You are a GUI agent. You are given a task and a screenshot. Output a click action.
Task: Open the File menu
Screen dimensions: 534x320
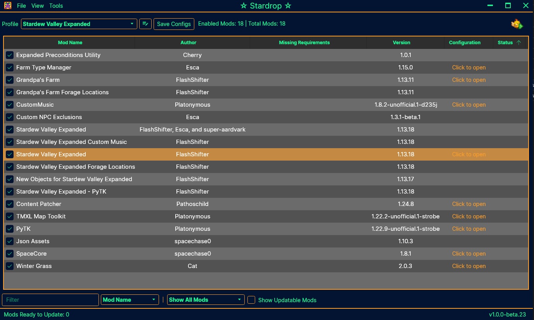point(21,6)
